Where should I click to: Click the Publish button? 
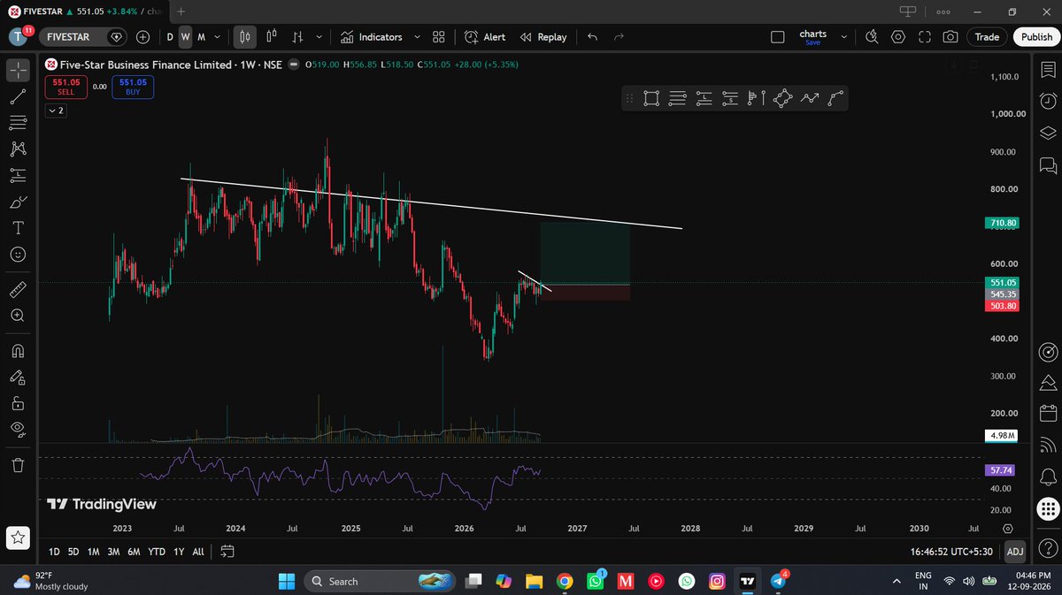tap(1036, 37)
